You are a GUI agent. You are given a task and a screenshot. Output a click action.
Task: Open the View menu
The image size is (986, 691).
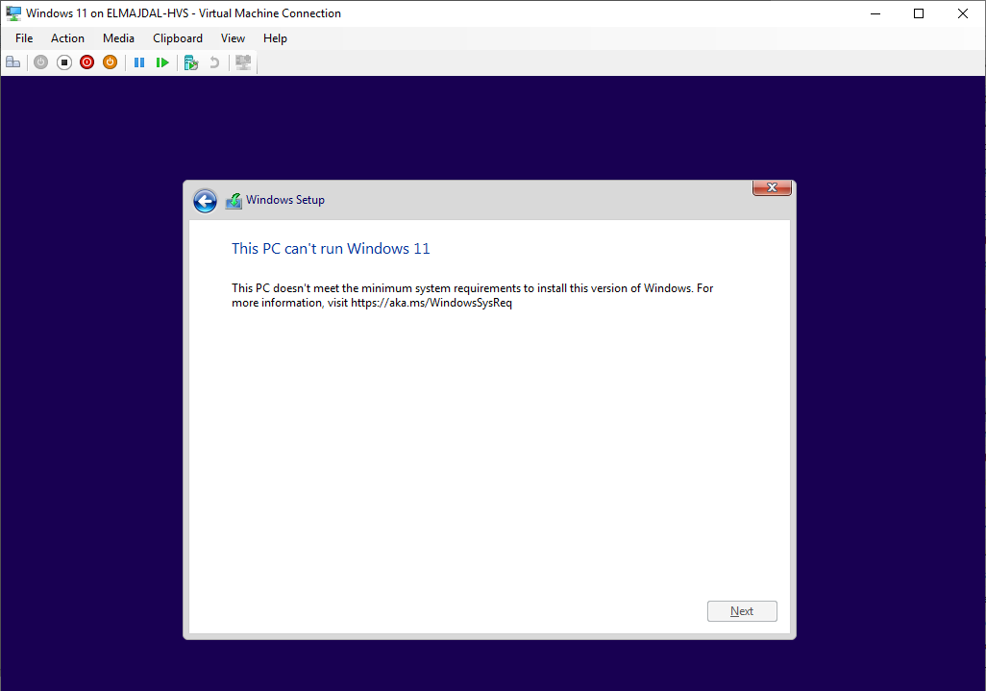pos(233,38)
